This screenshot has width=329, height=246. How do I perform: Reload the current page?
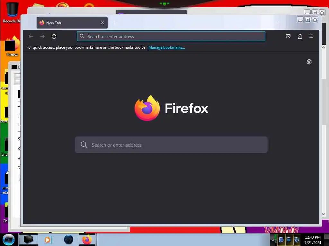point(54,37)
